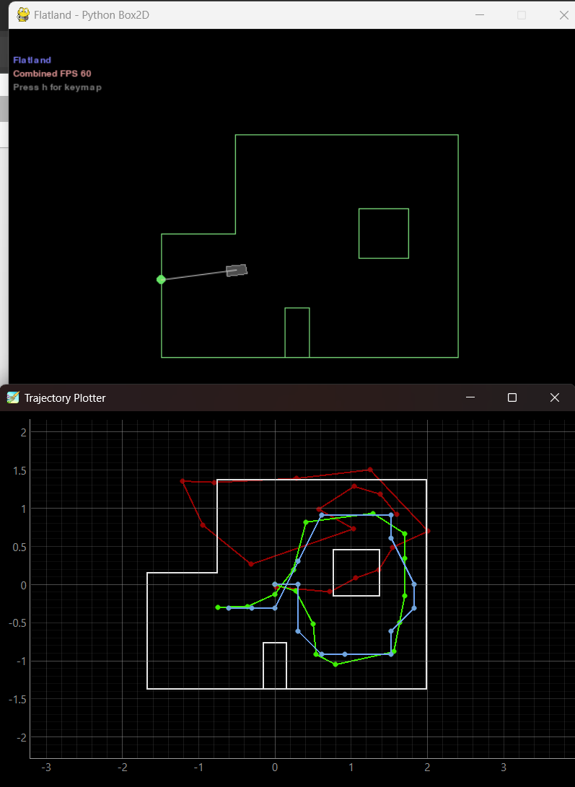Click the rightmost red trajectory point
This screenshot has height=787, width=575.
[428, 530]
